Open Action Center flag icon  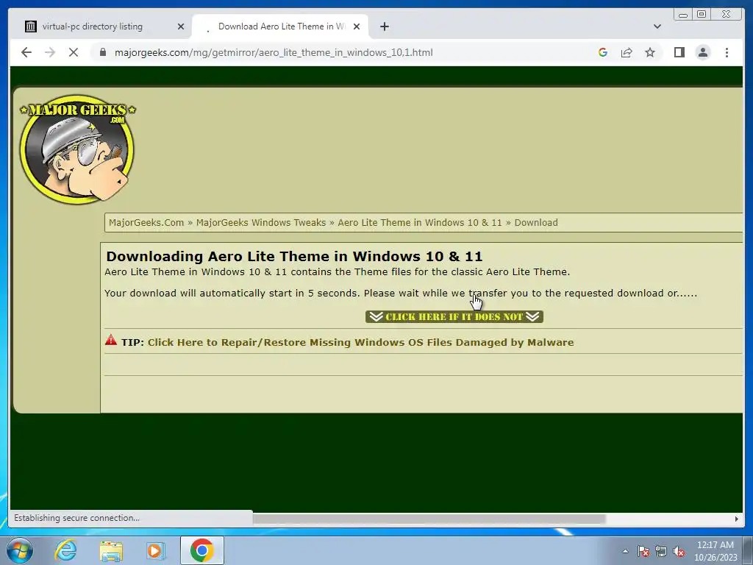pyautogui.click(x=643, y=551)
